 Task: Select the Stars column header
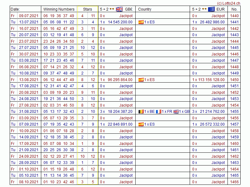coord(87,9)
